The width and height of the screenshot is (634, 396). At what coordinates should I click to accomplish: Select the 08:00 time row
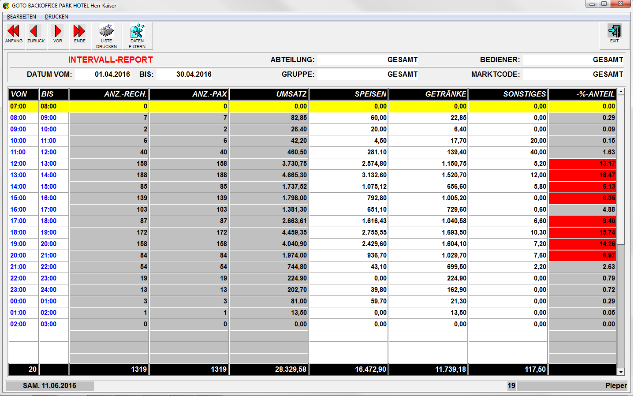click(x=312, y=118)
